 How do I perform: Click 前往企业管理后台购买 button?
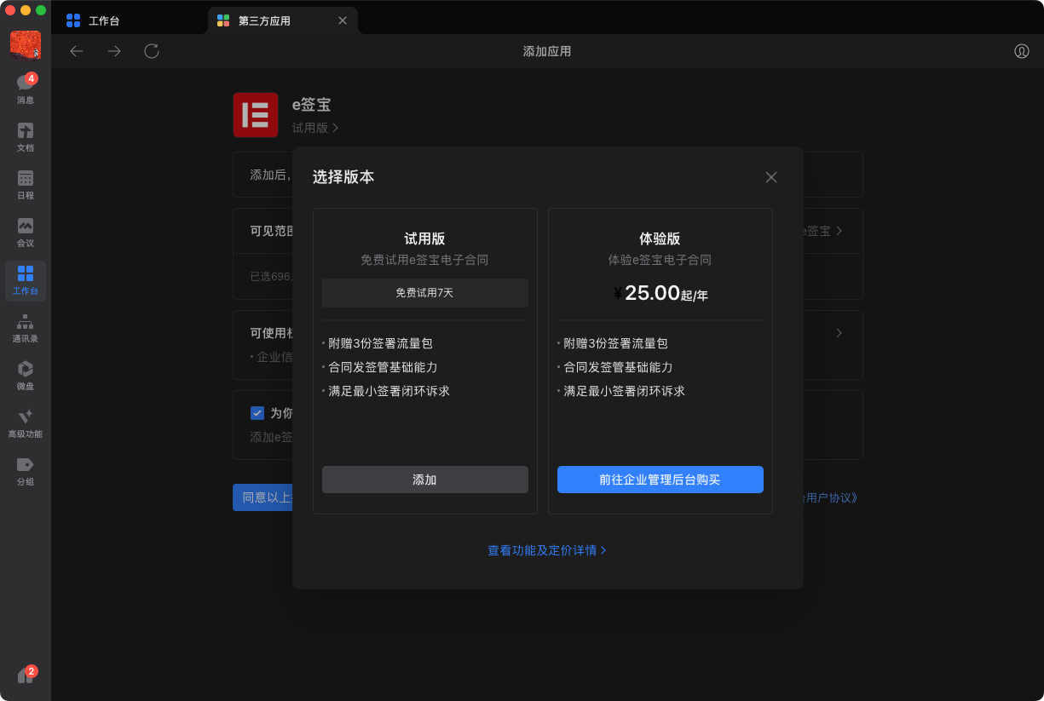pyautogui.click(x=660, y=480)
